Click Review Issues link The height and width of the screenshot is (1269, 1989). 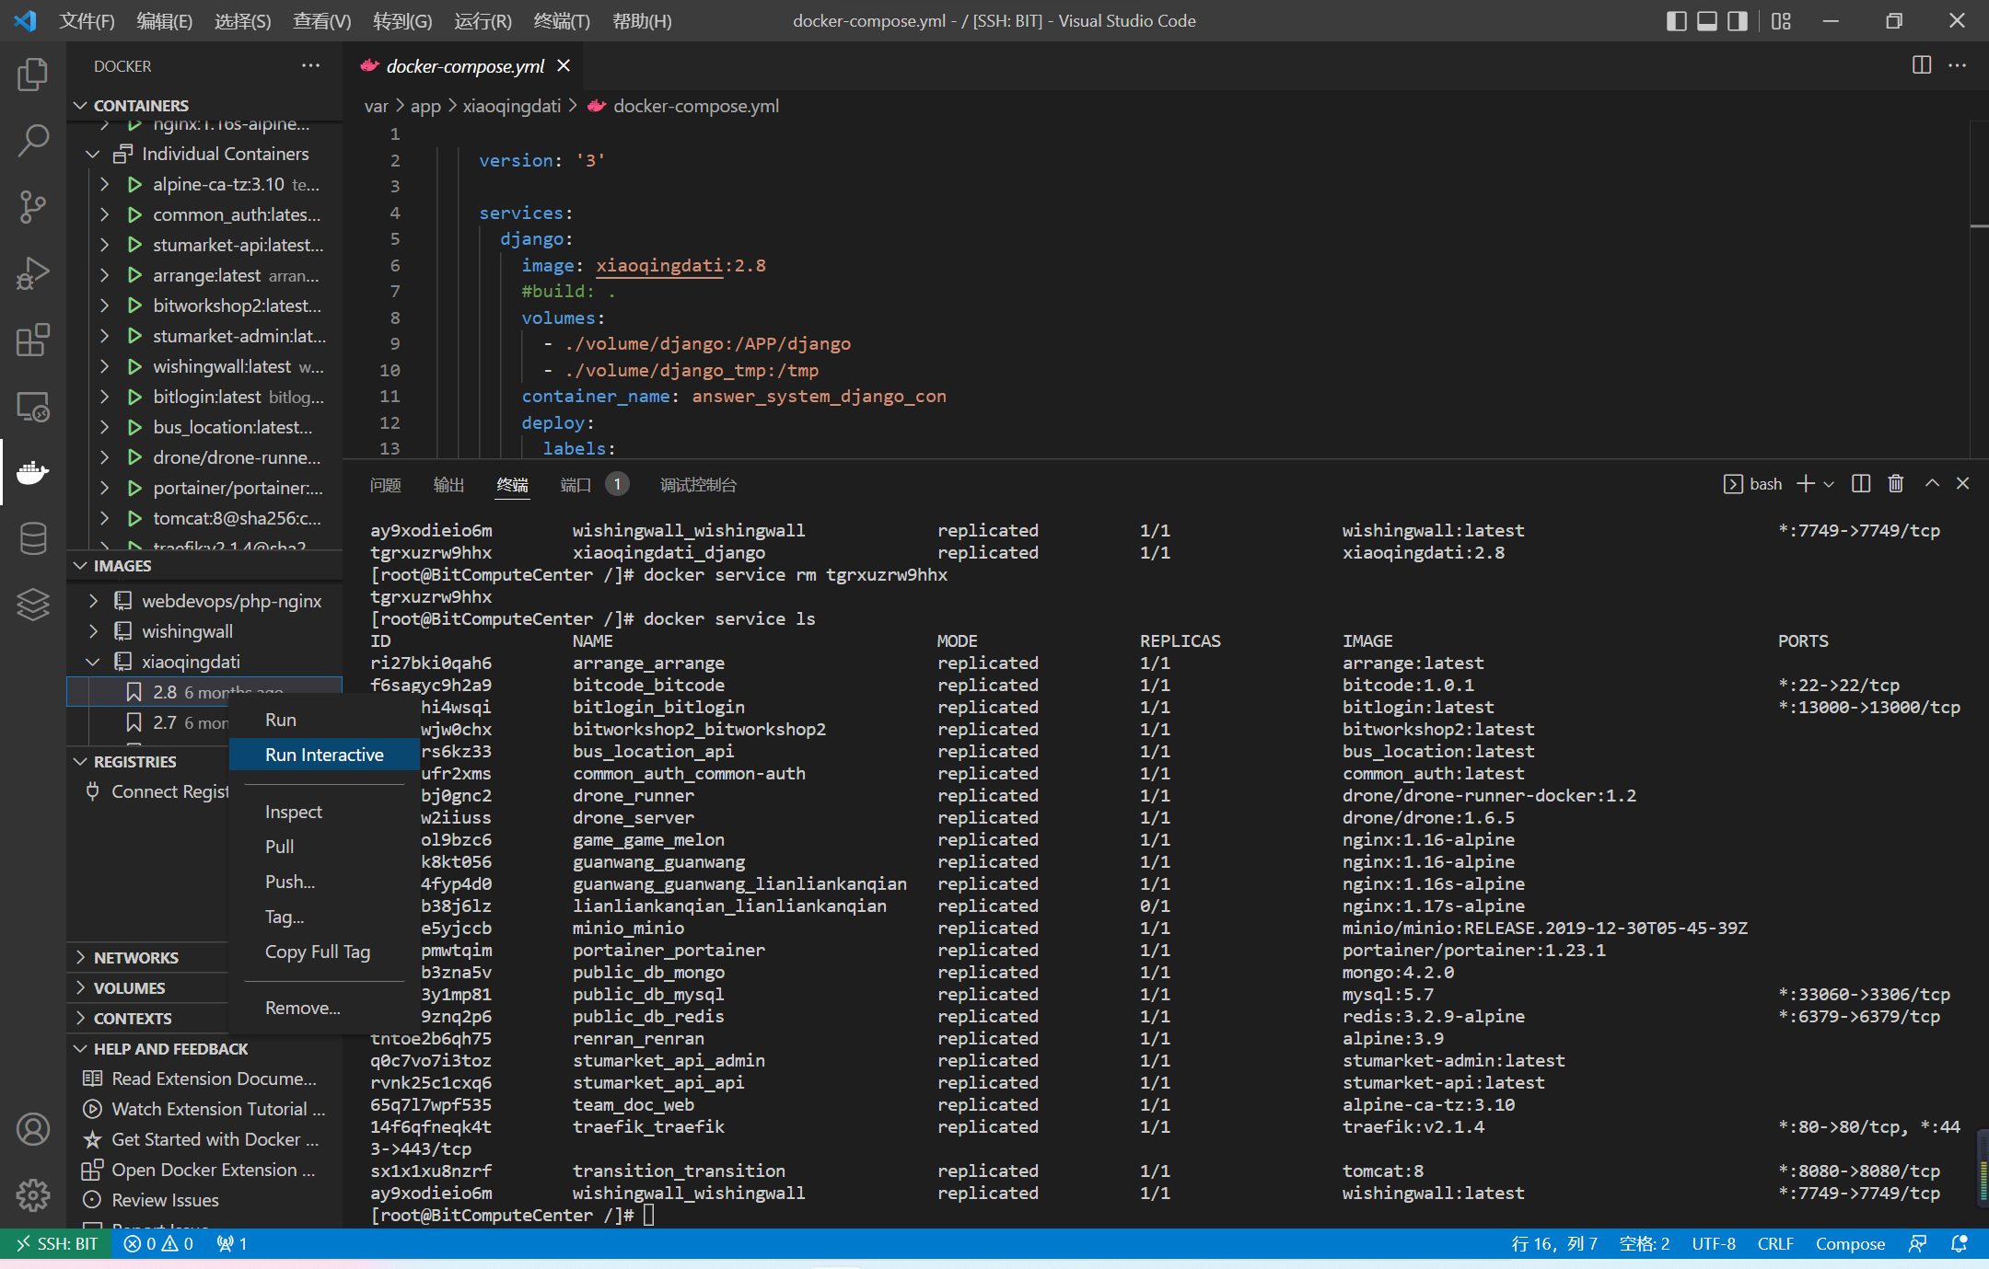tap(204, 1200)
